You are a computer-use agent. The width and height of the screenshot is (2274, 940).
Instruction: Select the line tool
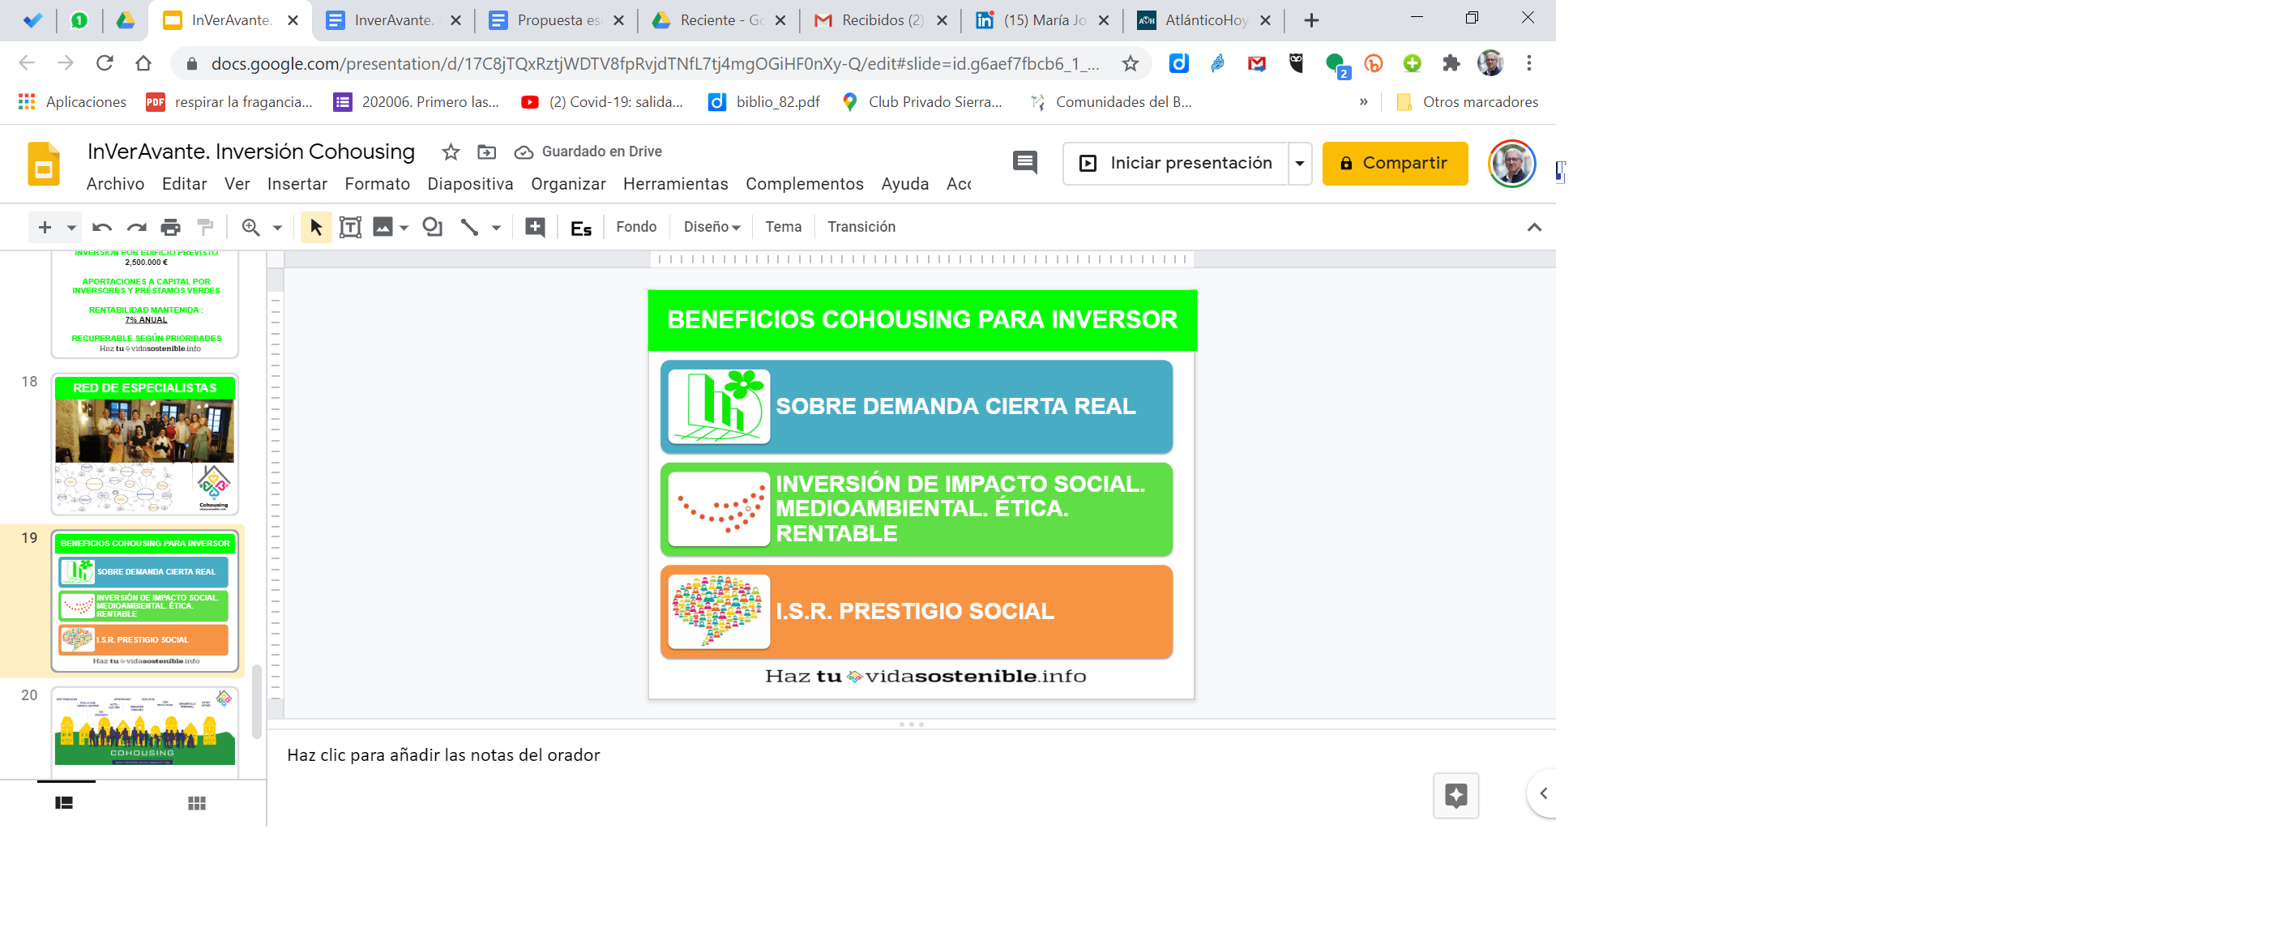(x=468, y=227)
